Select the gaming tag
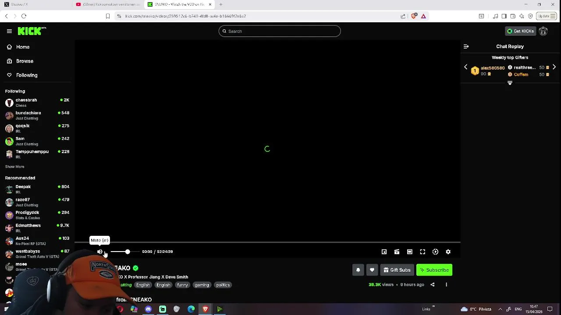This screenshot has width=561, height=315. click(x=202, y=285)
